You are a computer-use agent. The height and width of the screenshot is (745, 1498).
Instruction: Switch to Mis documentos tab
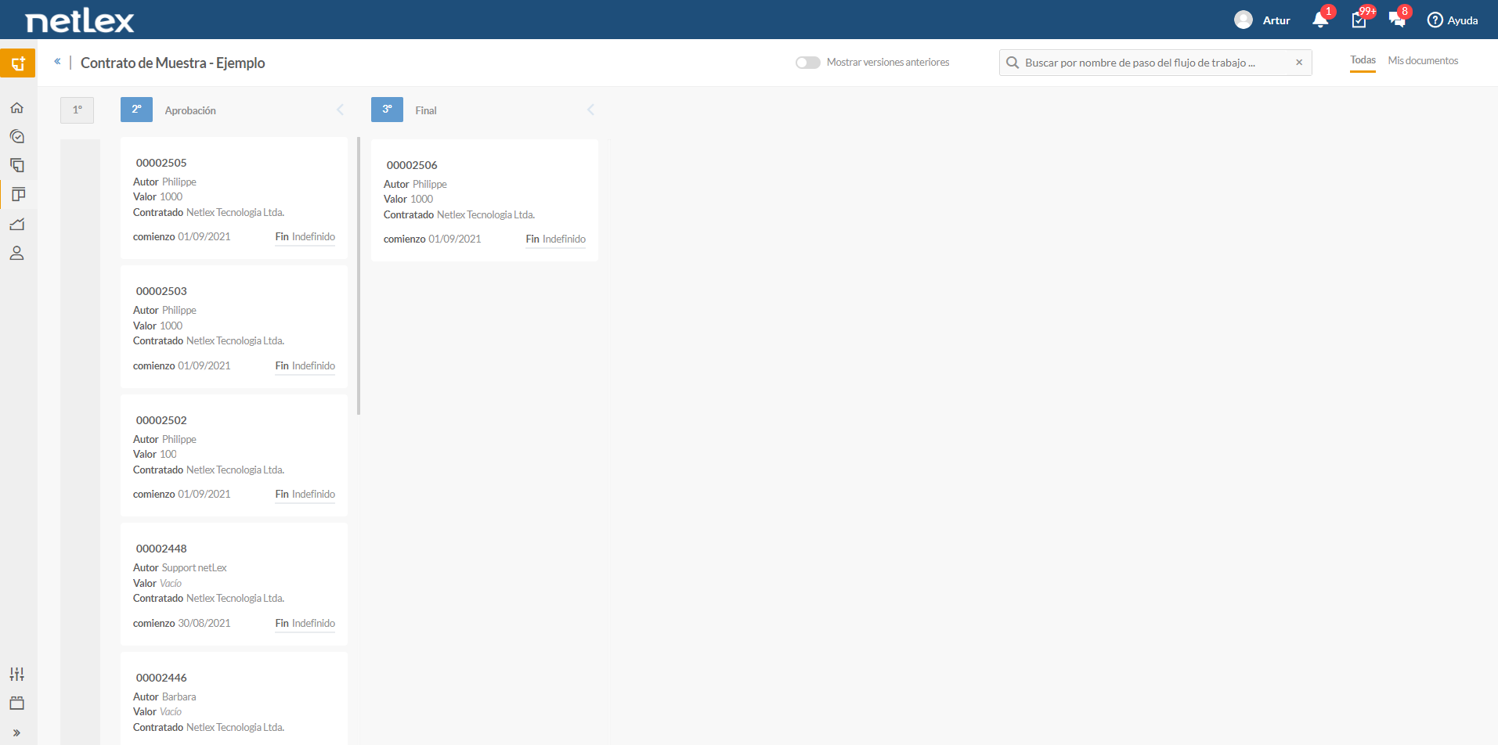tap(1423, 60)
